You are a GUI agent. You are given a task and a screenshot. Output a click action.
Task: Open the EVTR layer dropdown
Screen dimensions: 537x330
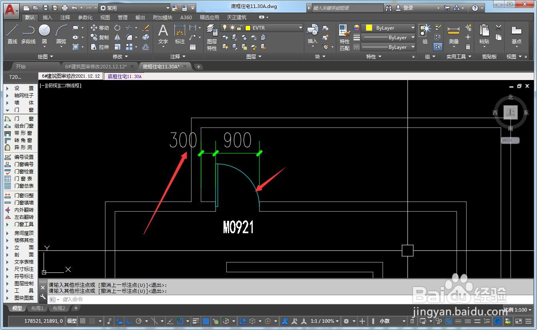[x=262, y=28]
